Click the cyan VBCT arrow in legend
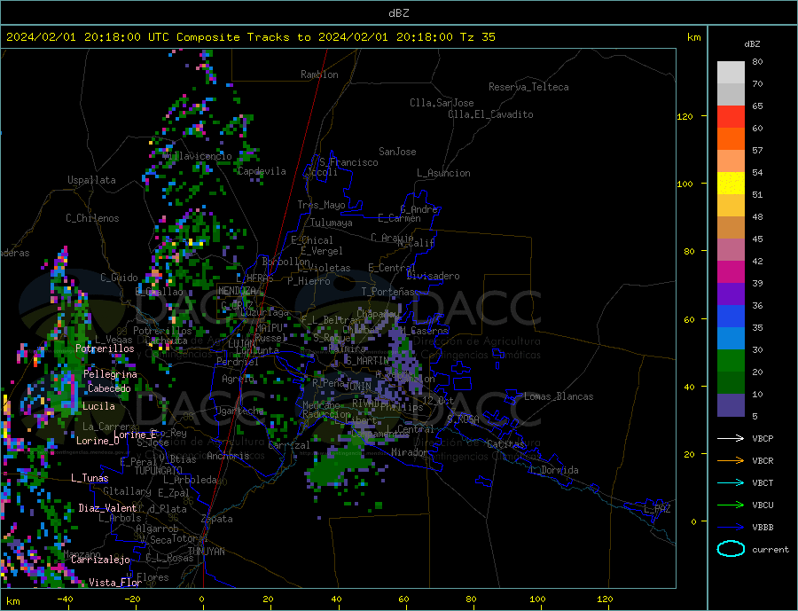798x611 pixels. click(x=732, y=482)
